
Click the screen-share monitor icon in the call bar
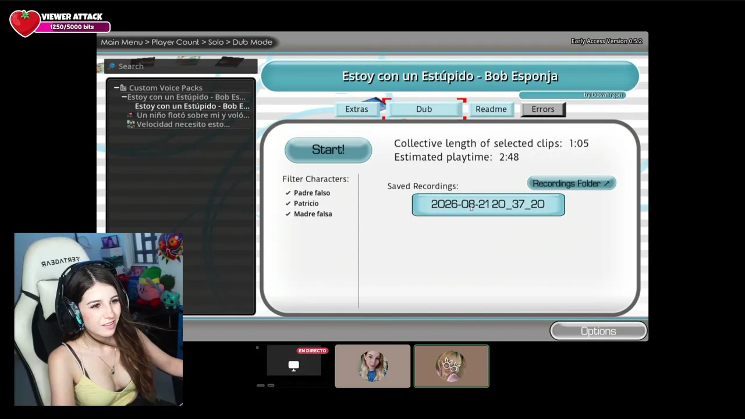point(293,365)
